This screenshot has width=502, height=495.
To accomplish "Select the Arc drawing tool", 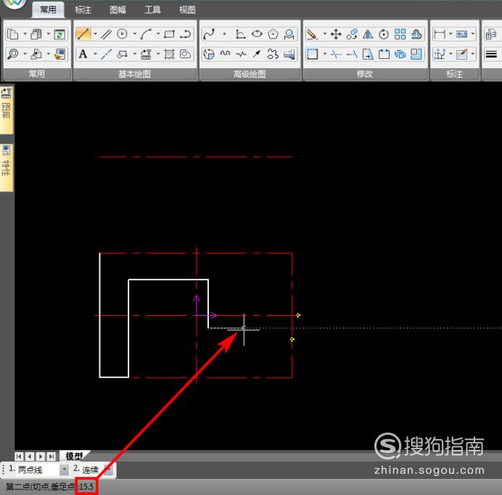I will point(146,34).
